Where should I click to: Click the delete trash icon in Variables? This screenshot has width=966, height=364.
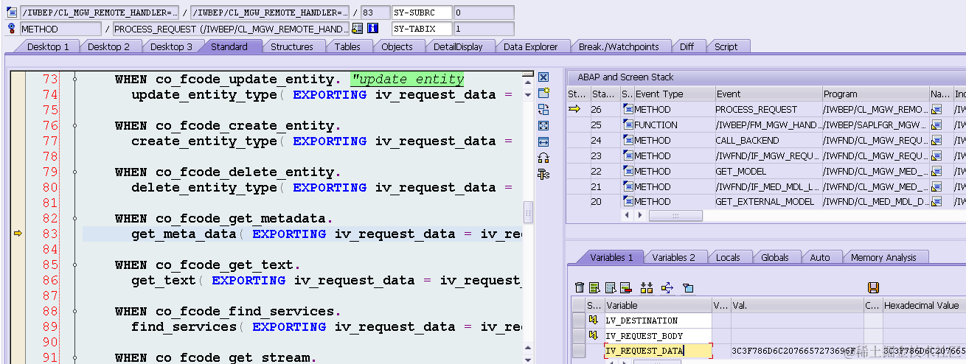pos(580,287)
